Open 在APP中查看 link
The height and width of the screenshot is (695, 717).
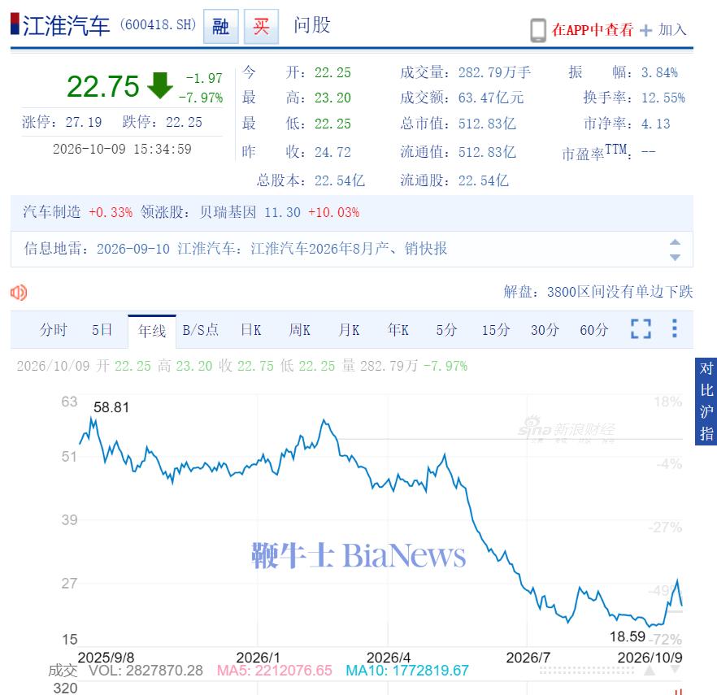[x=592, y=30]
